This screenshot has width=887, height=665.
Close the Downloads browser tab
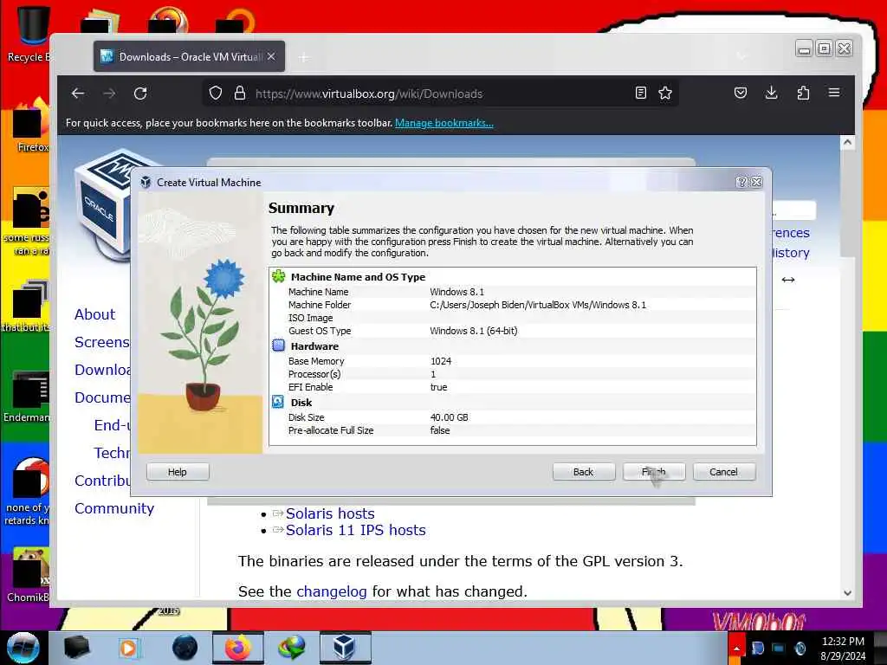click(x=271, y=56)
